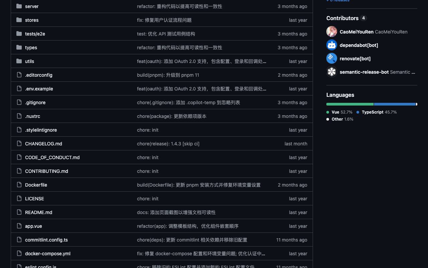This screenshot has height=268, width=428.
Task: Click the file icon beside .stylelintignore
Action: coord(19,130)
